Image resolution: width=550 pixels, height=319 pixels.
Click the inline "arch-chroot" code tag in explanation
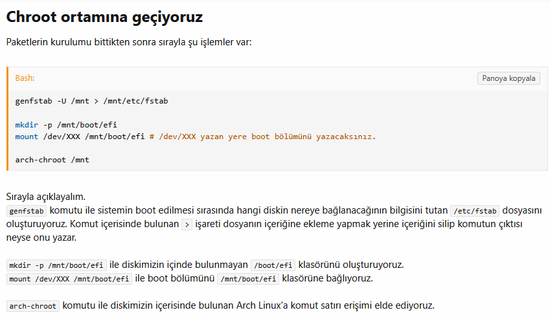click(x=33, y=305)
